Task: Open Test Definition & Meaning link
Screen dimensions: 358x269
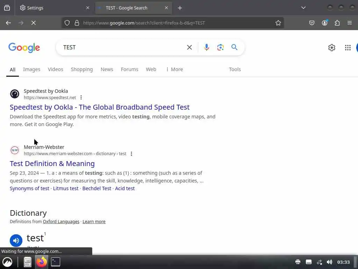Action: pyautogui.click(x=52, y=164)
